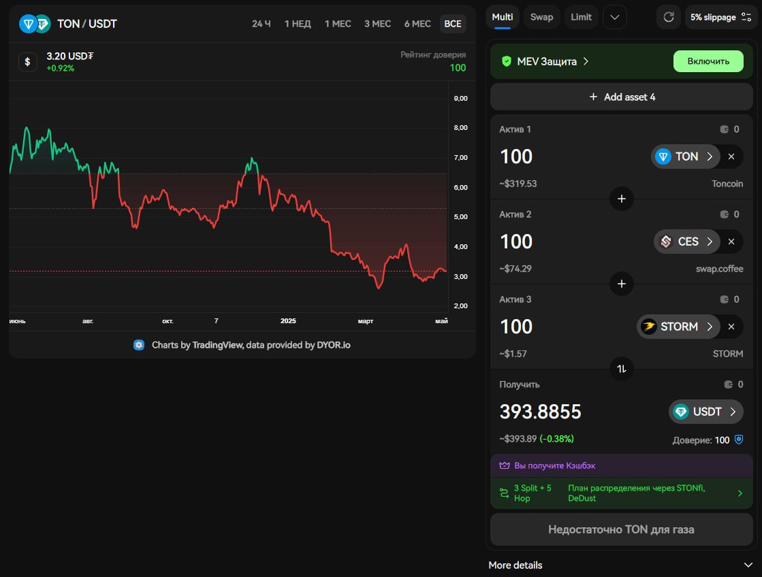Open the STORM token selector

678,327
